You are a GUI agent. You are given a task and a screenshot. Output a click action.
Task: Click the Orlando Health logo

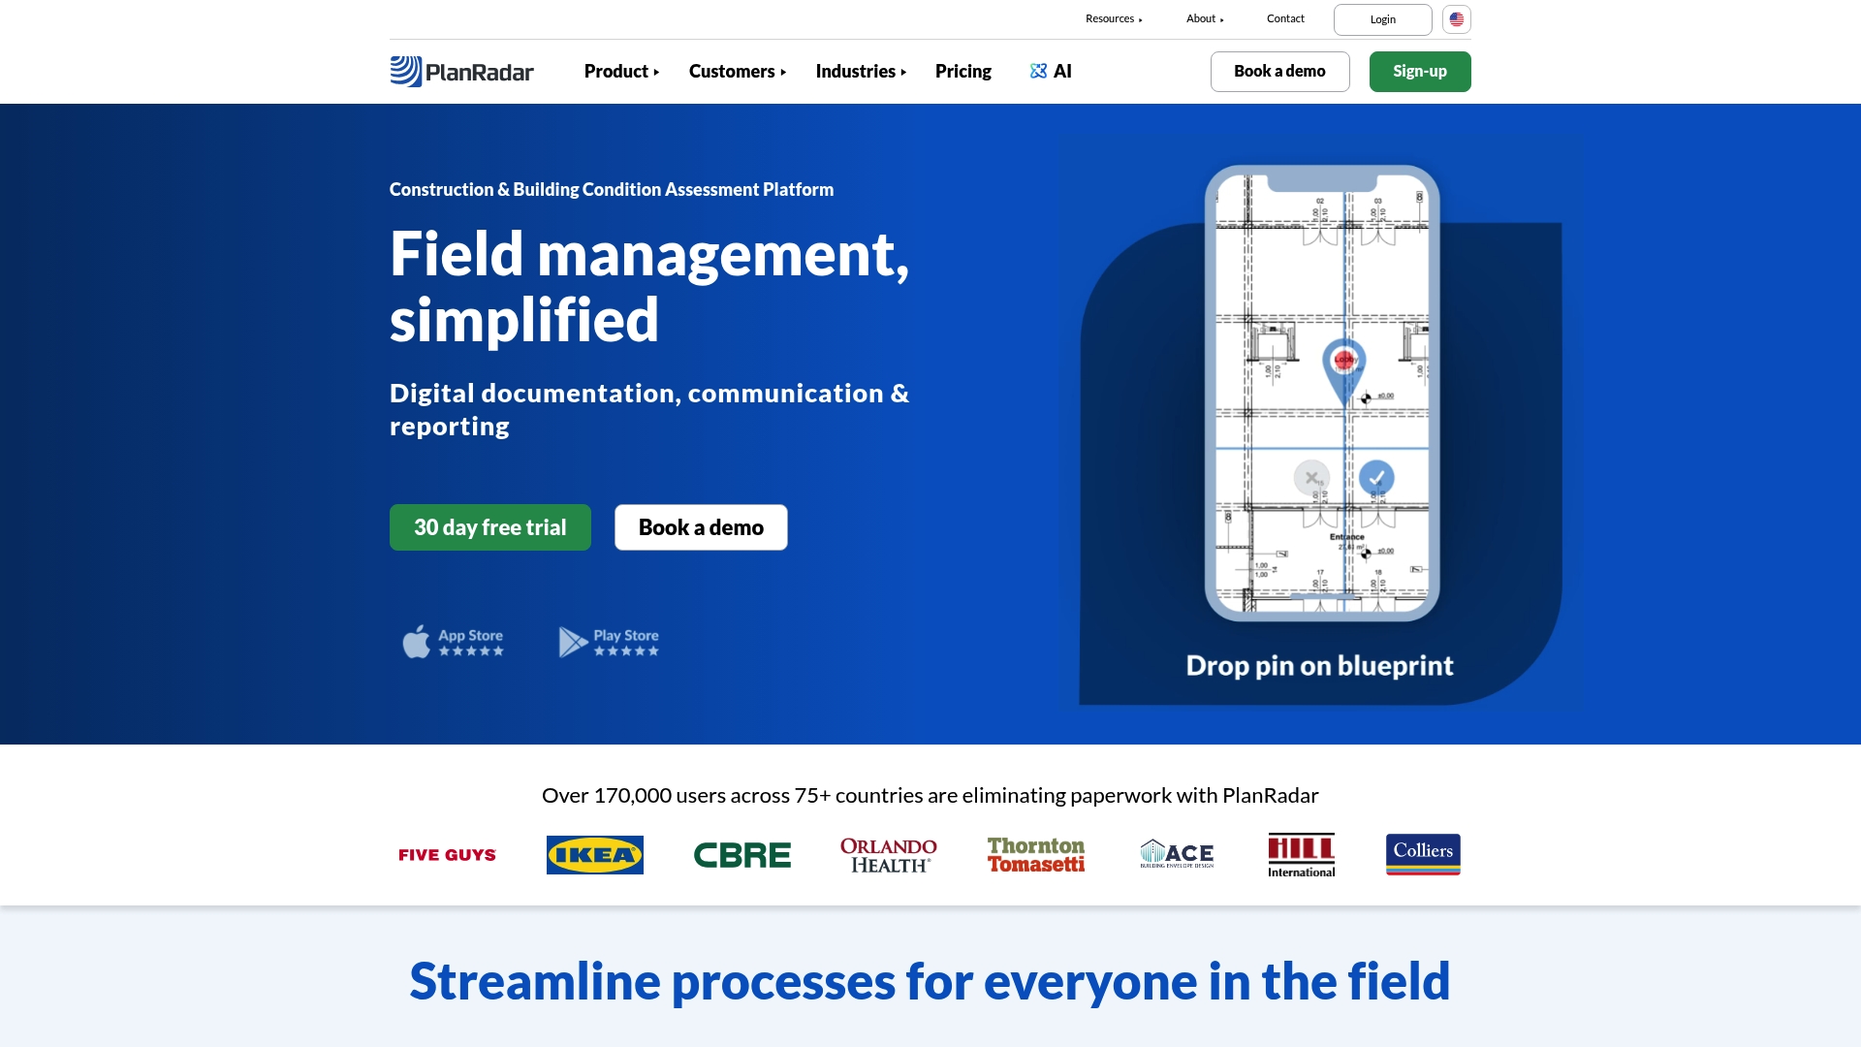tap(887, 854)
